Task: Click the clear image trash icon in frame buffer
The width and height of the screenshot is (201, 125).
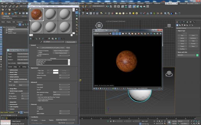Action: [136, 34]
